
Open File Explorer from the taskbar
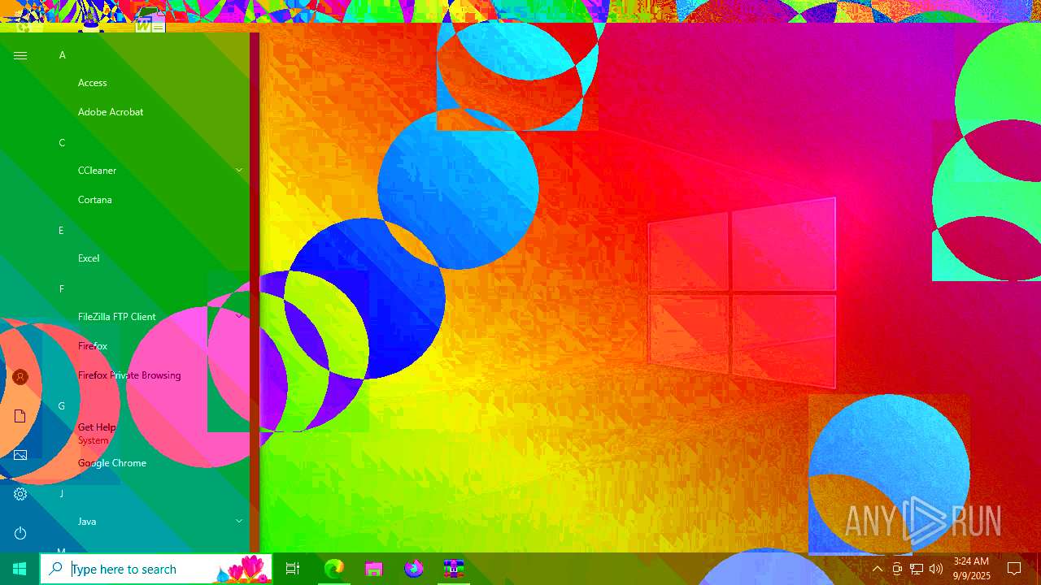click(373, 569)
